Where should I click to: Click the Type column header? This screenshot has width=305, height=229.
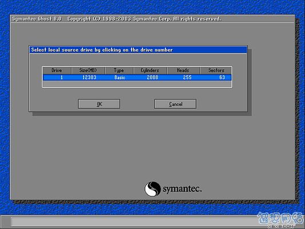click(119, 70)
